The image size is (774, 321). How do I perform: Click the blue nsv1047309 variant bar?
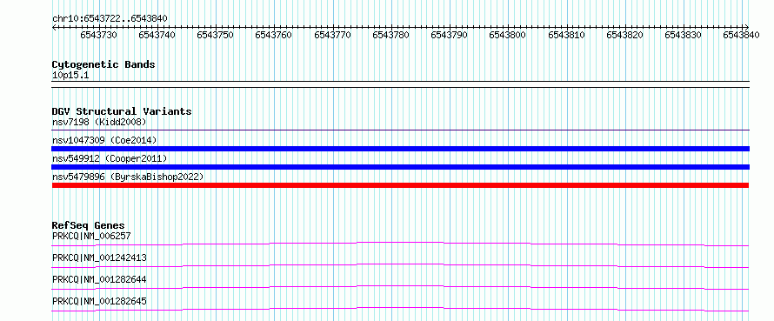pos(400,149)
